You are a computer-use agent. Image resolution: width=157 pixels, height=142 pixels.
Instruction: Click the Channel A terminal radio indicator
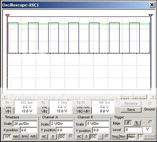71,136
